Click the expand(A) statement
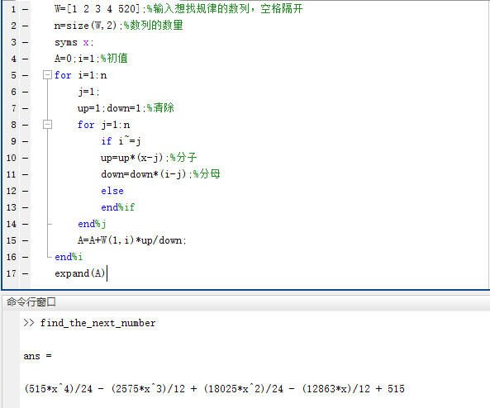Image resolution: width=490 pixels, height=408 pixels. click(x=79, y=273)
